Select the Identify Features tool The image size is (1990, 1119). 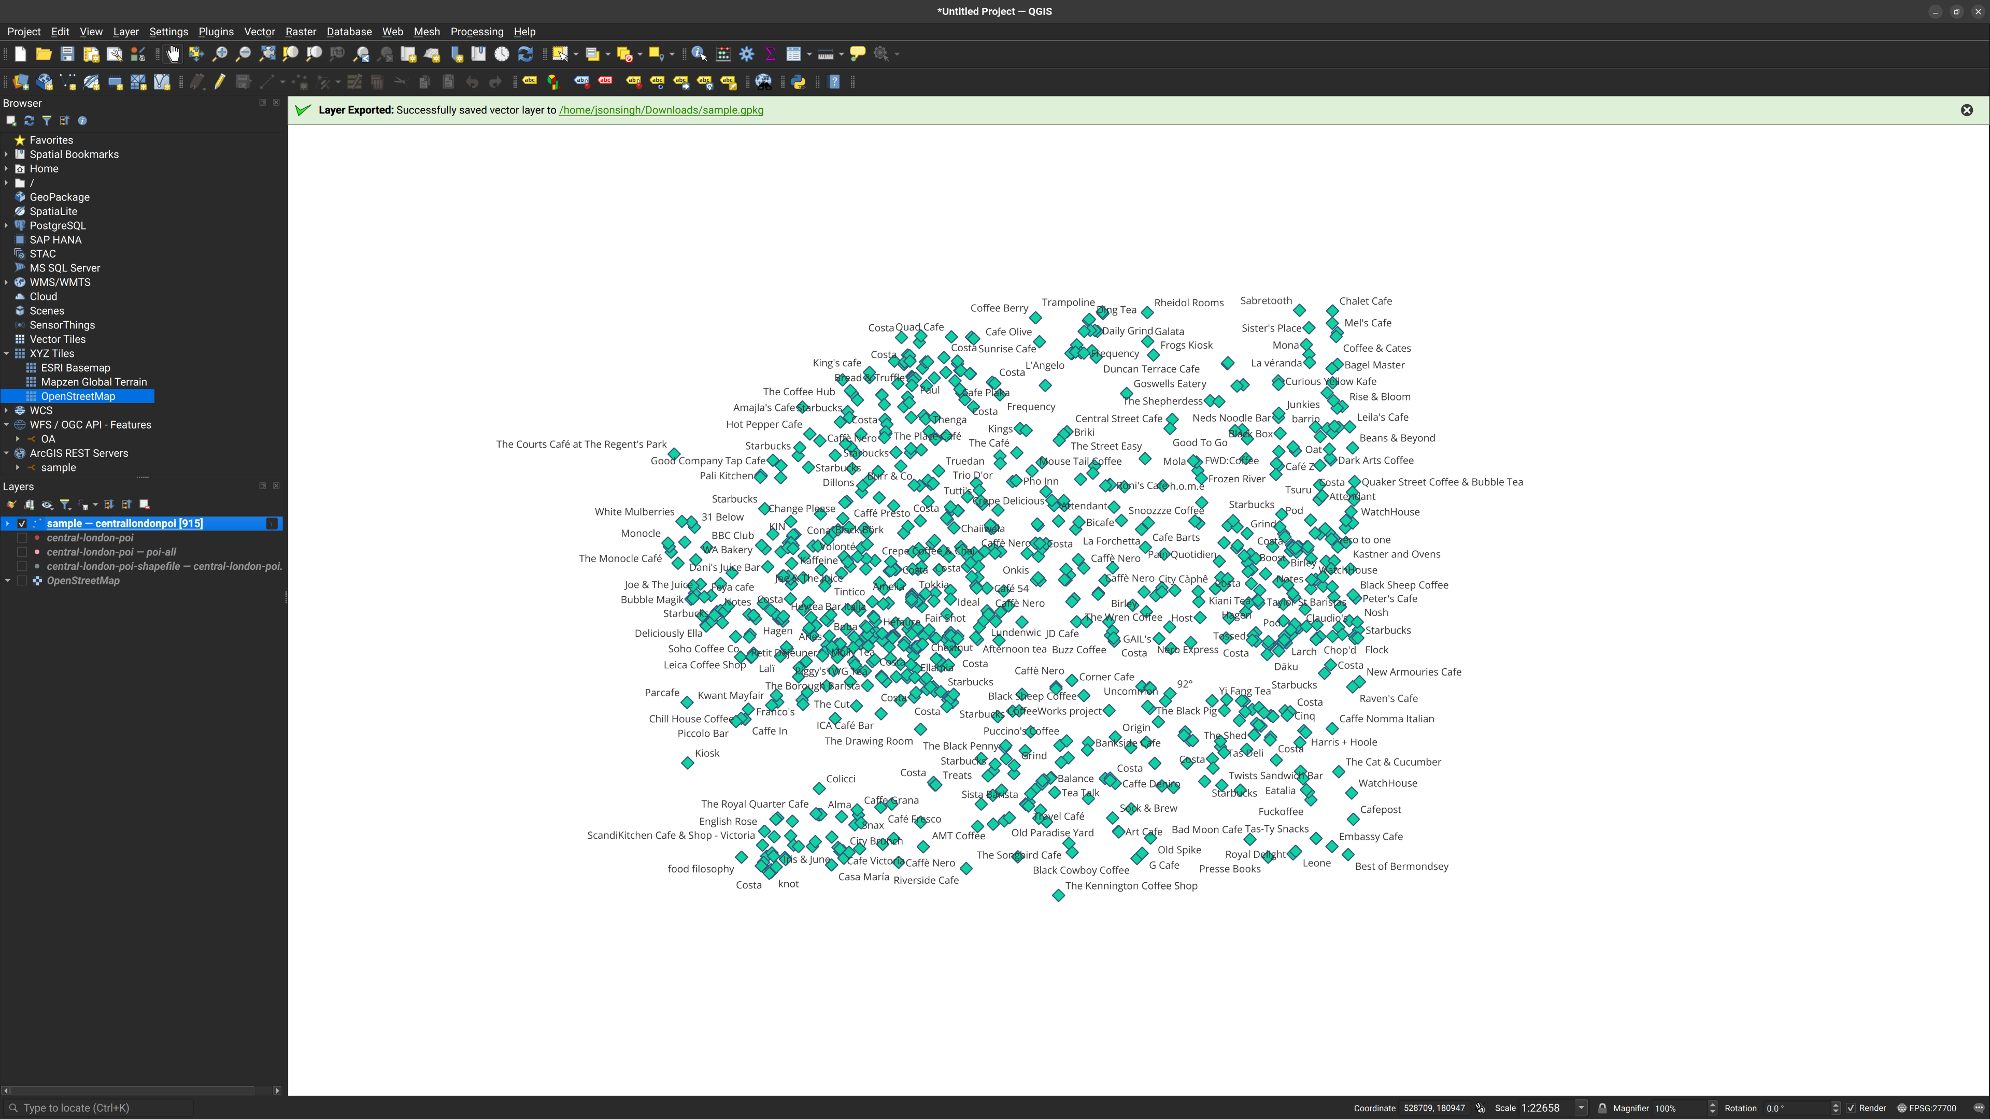[x=699, y=54]
